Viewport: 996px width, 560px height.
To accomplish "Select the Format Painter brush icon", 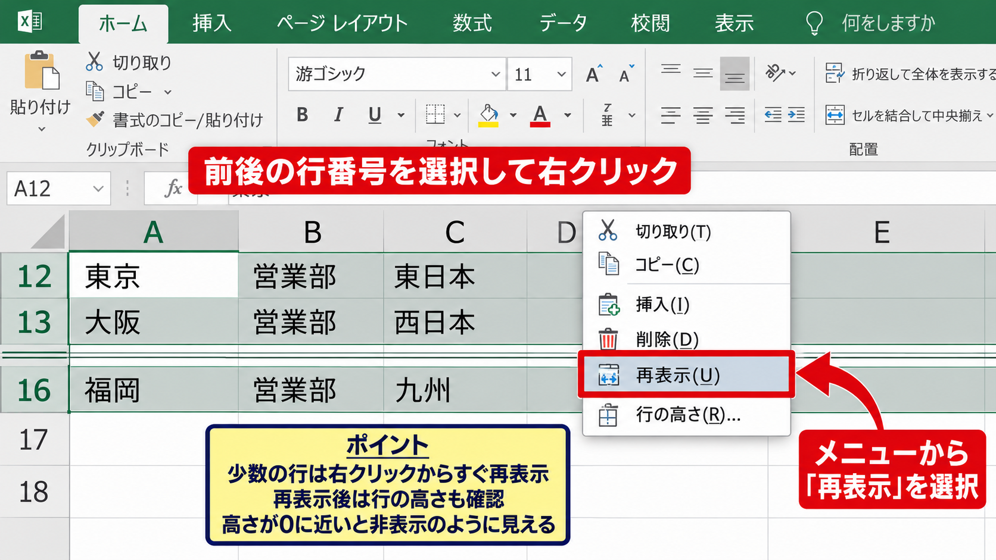I will pyautogui.click(x=95, y=119).
